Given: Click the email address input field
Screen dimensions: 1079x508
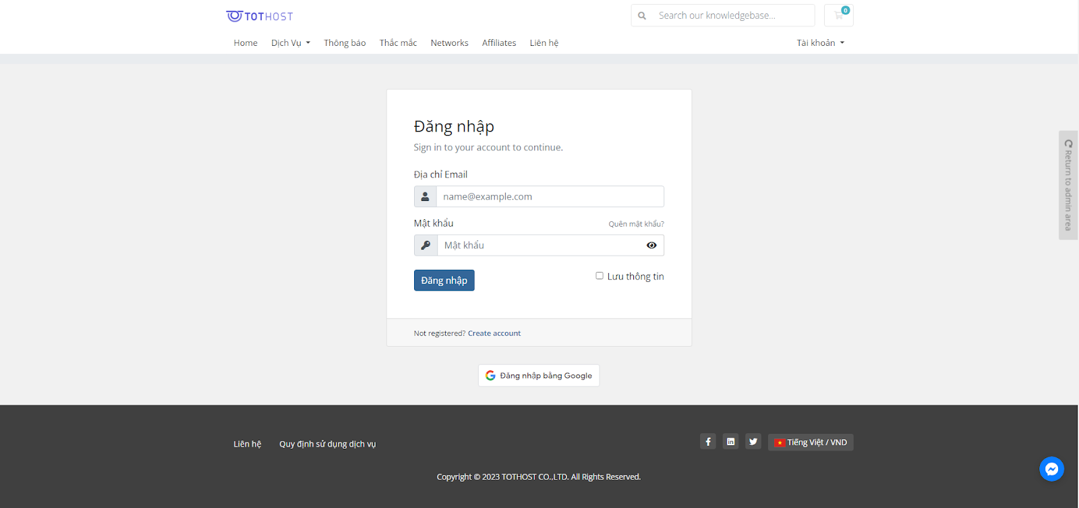Looking at the screenshot, I should [550, 197].
